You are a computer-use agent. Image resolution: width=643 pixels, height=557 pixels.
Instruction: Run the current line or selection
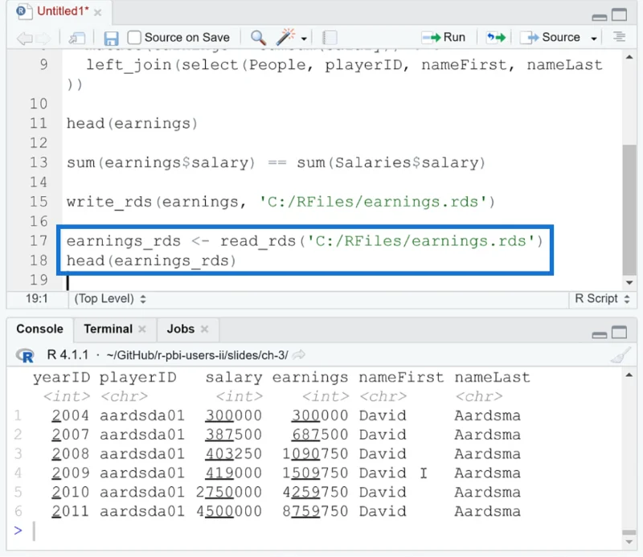point(444,37)
